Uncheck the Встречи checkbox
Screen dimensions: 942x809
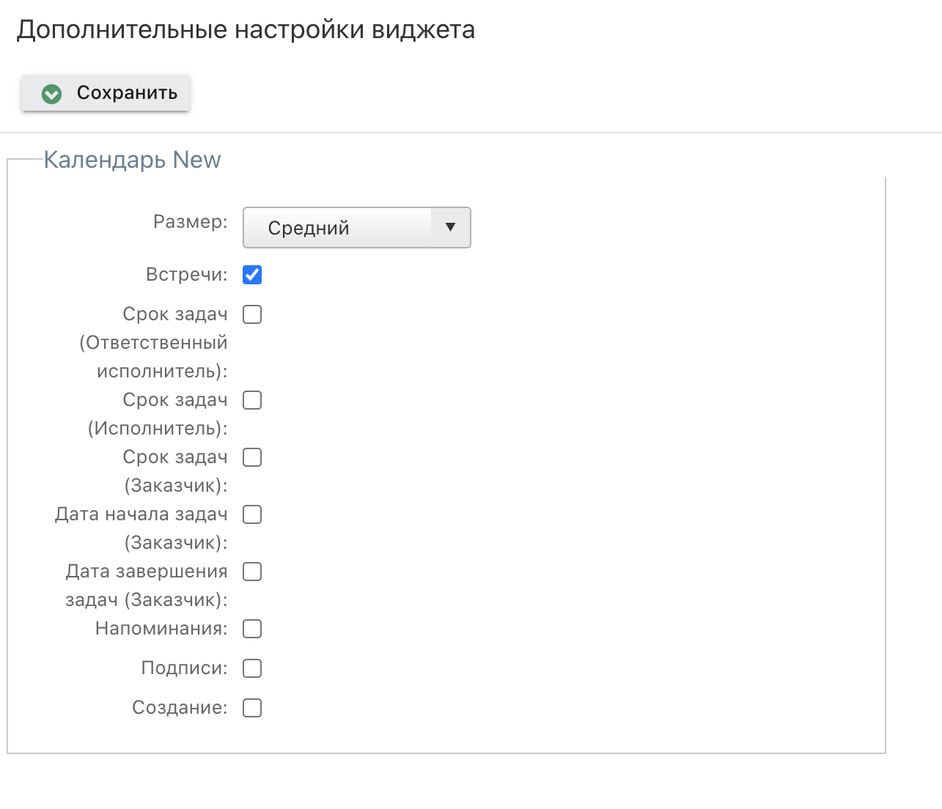point(252,275)
